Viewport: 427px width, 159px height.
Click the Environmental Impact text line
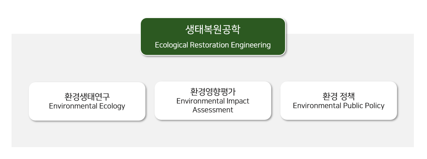pyautogui.click(x=213, y=101)
